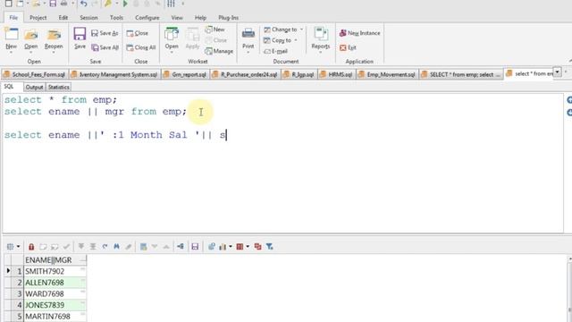Click the floppy save icon in quick access toolbar
This screenshot has height=322, width=572.
pyautogui.click(x=53, y=4)
